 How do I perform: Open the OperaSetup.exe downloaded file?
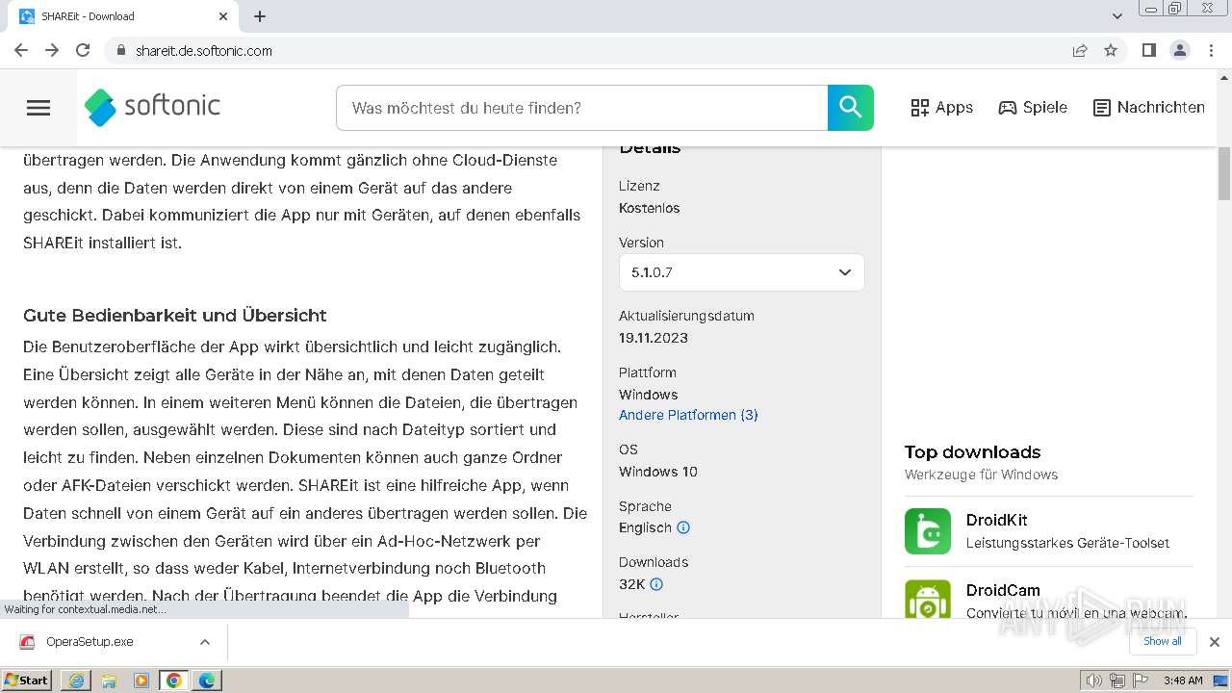(x=90, y=642)
